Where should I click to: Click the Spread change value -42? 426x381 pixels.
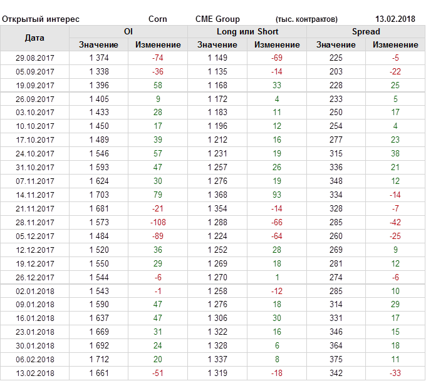[395, 222]
